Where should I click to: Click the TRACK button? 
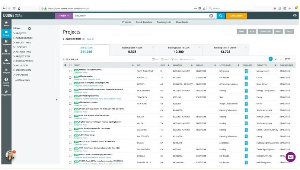coord(242,31)
